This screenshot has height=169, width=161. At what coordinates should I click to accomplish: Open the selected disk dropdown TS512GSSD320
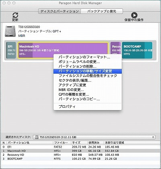coord(94,137)
